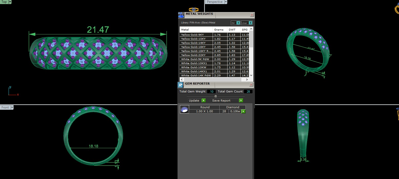Viewport: 399px width, 179px height.
Task: Select the White Gold:10KW row
Action: tap(214, 67)
